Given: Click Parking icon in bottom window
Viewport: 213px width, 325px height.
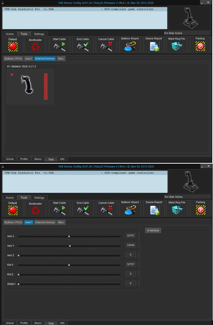Looking at the screenshot, I should coord(200,210).
